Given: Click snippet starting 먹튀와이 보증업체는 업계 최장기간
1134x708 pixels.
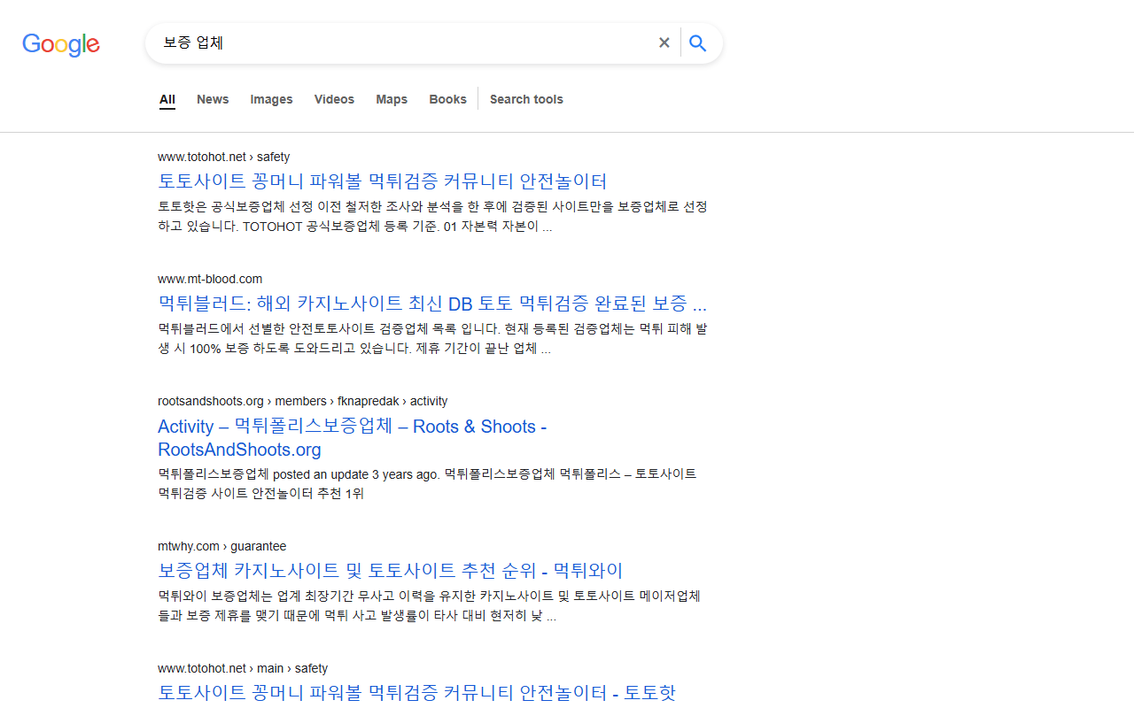Looking at the screenshot, I should pos(430,605).
